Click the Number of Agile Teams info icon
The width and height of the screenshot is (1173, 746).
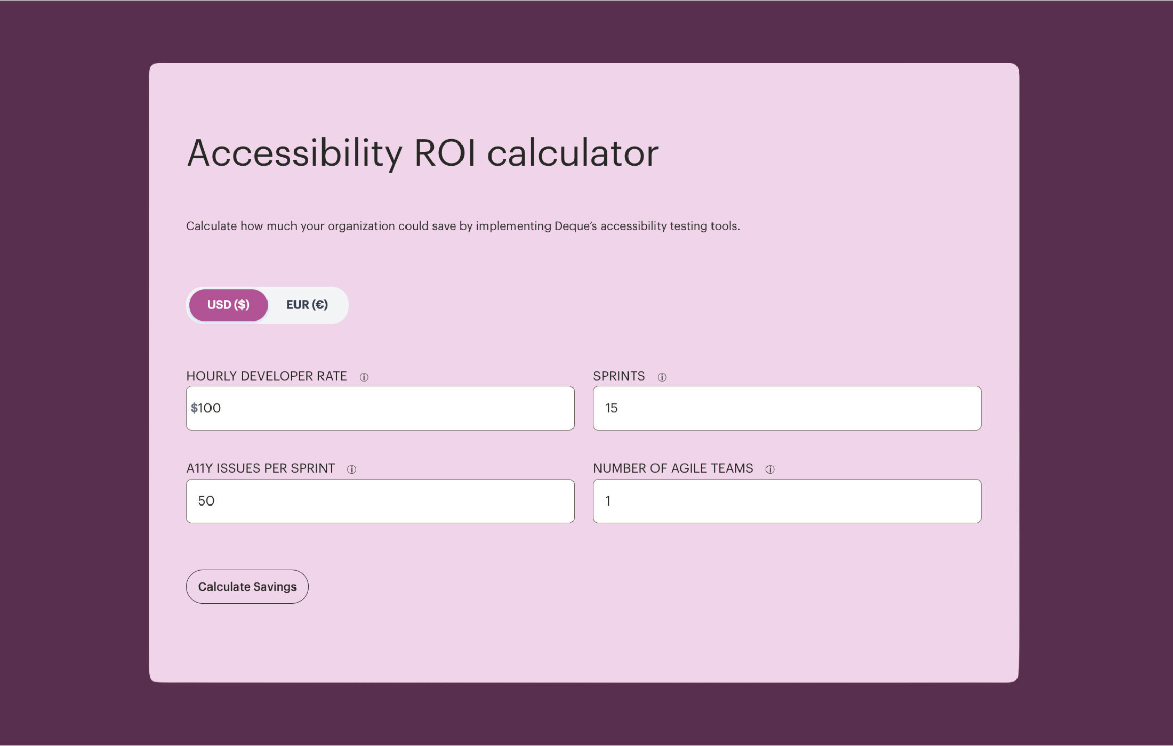tap(770, 469)
